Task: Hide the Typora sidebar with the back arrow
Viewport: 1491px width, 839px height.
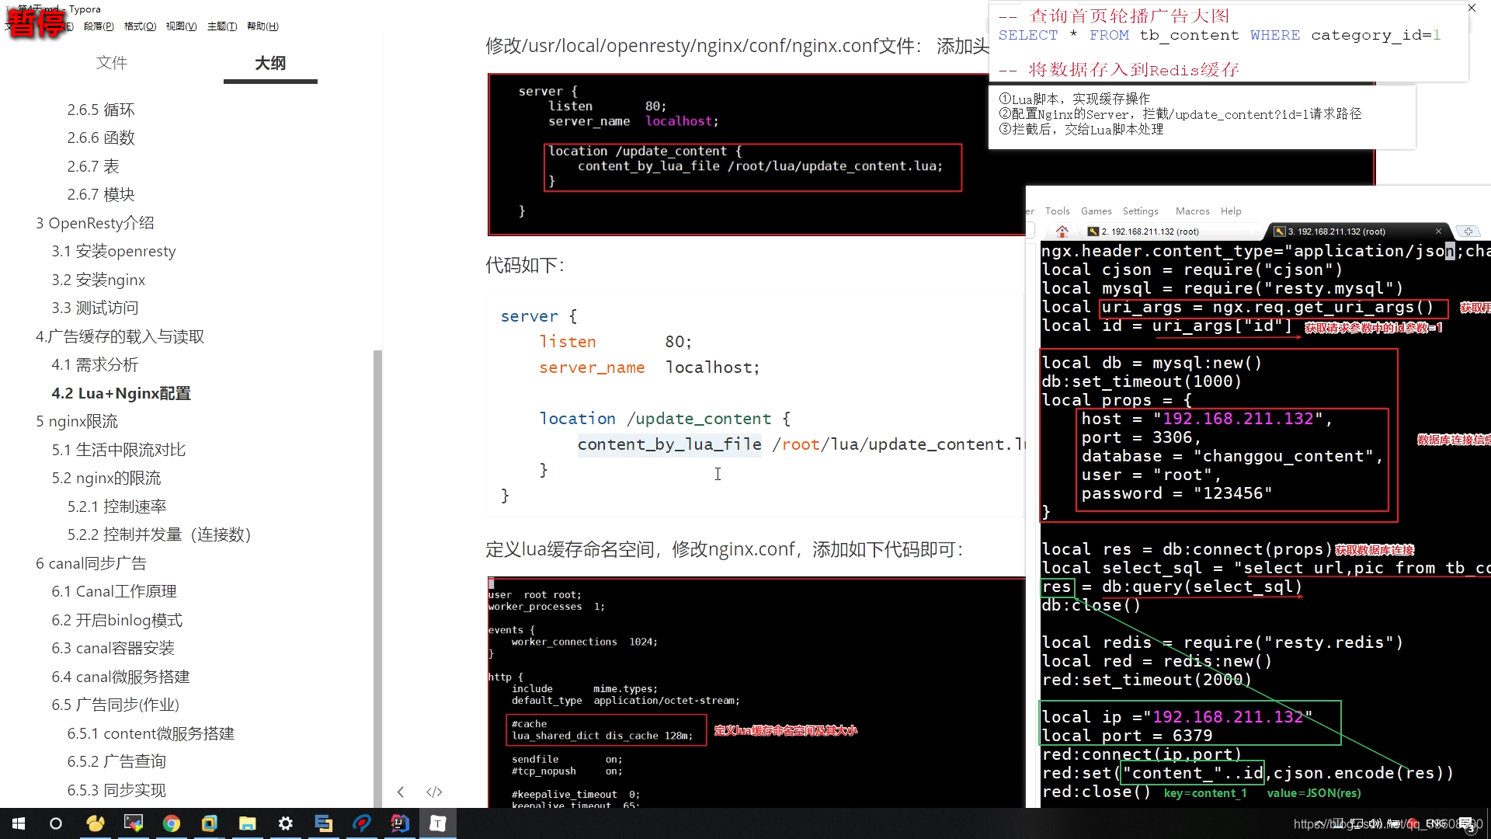Action: 401,792
